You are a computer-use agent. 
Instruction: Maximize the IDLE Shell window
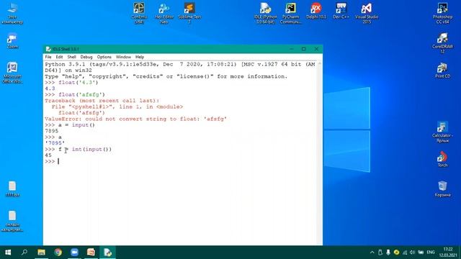click(304, 49)
